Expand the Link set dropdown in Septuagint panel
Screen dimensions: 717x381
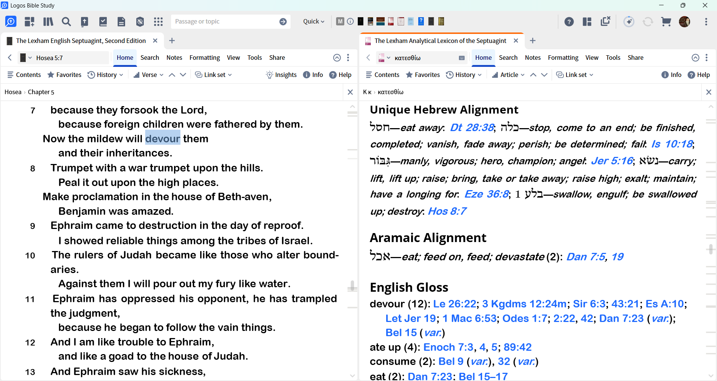(213, 75)
